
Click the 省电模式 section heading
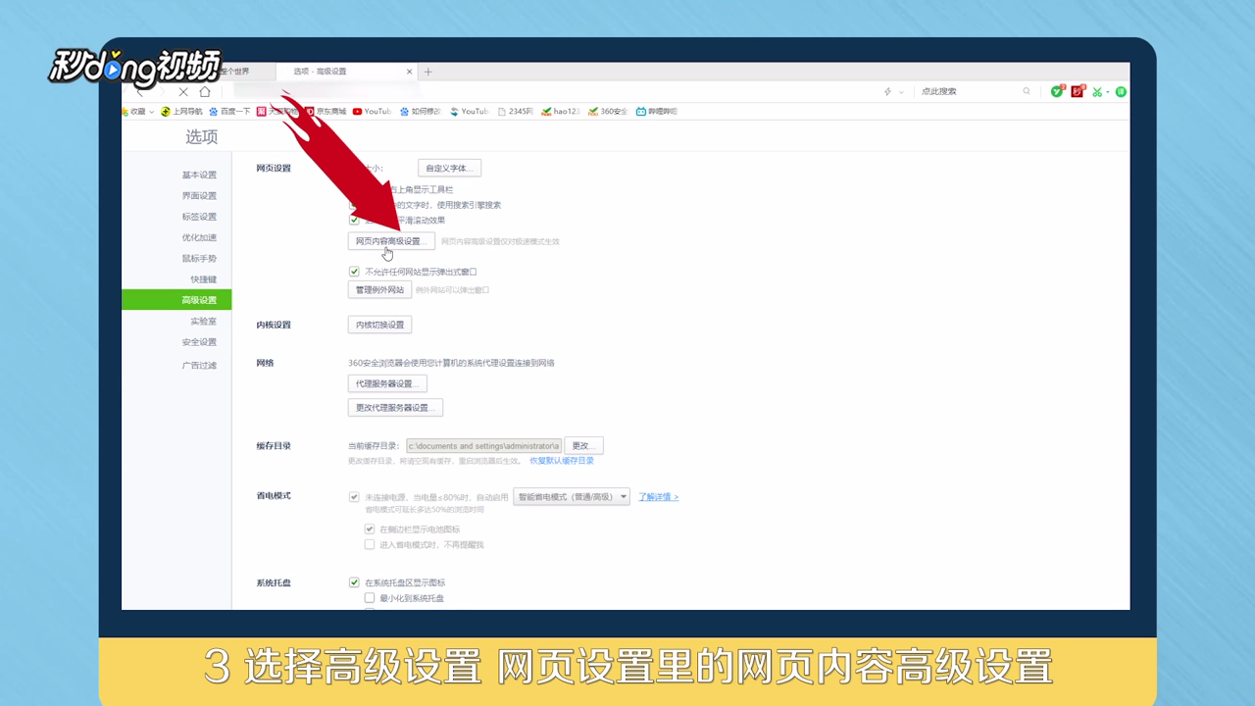coord(274,496)
